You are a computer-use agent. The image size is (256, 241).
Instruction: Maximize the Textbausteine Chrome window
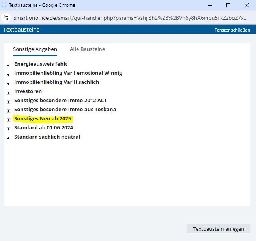228,6
